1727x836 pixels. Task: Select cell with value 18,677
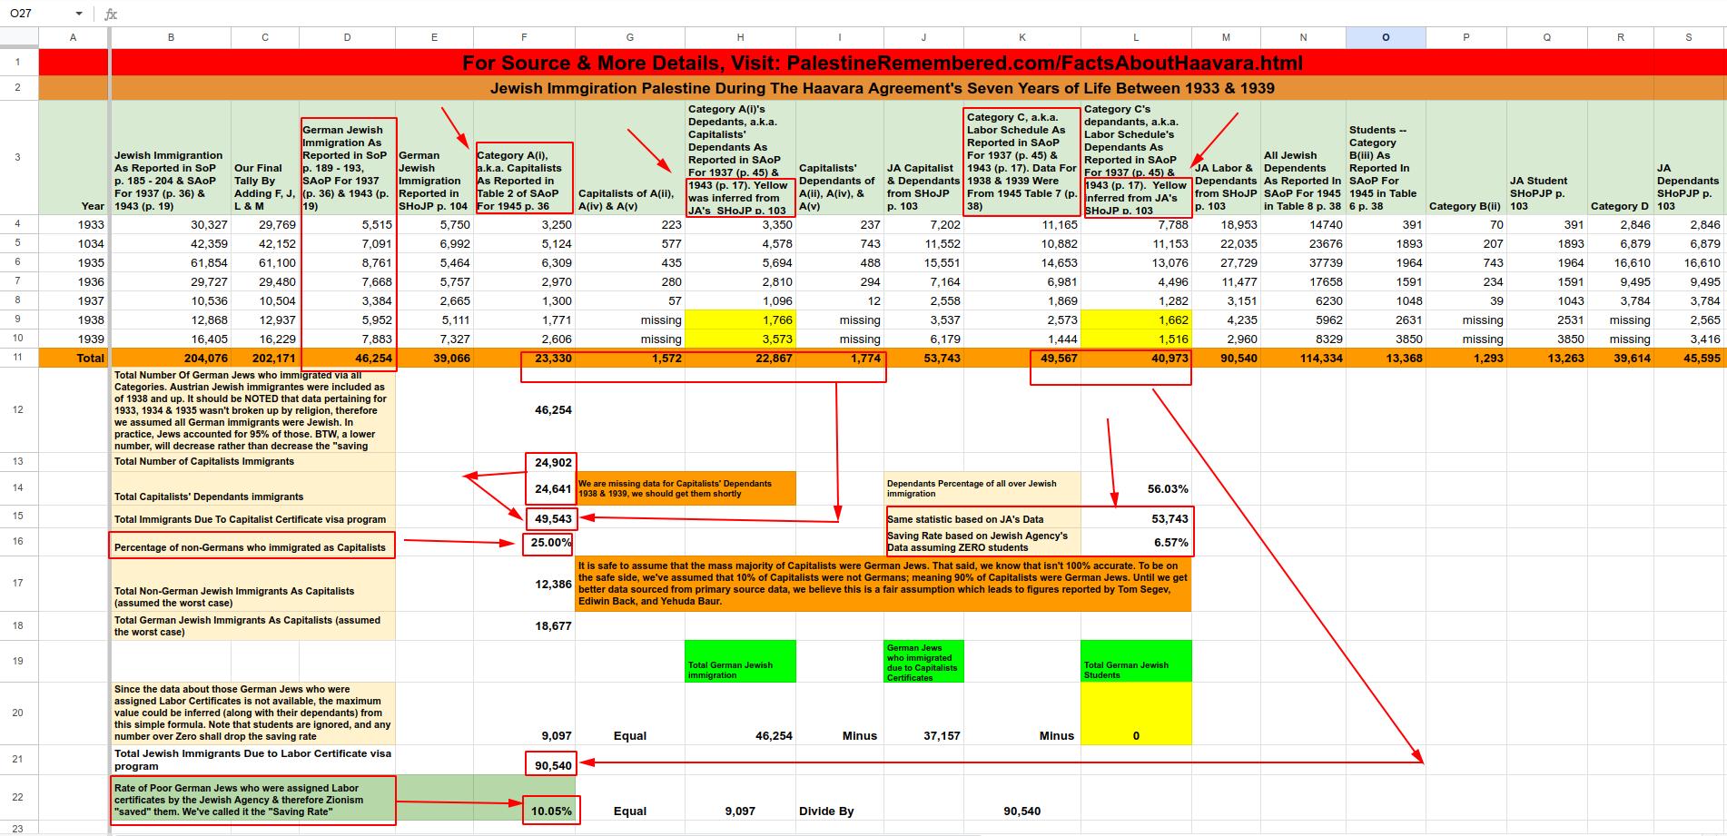(x=524, y=625)
